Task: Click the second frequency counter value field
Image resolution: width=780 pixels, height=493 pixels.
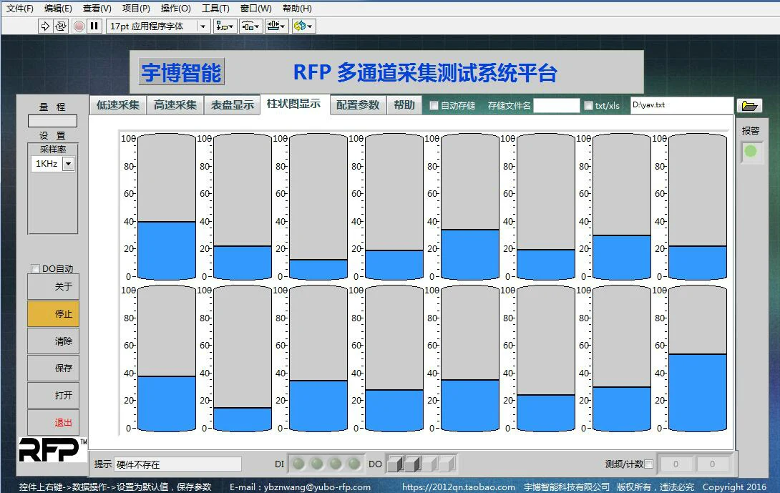Action: click(712, 464)
